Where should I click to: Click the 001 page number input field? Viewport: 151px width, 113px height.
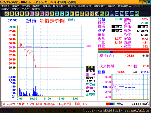[124, 104]
